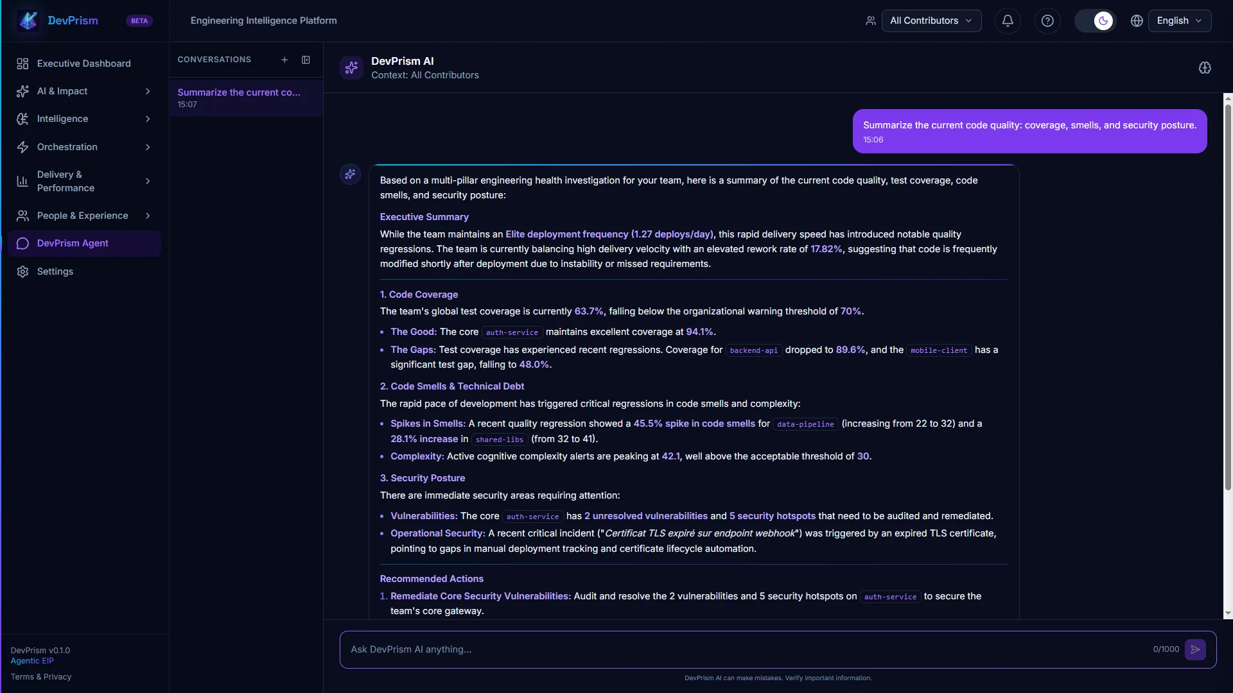1233x693 pixels.
Task: Click the send message arrow button
Action: pyautogui.click(x=1195, y=649)
